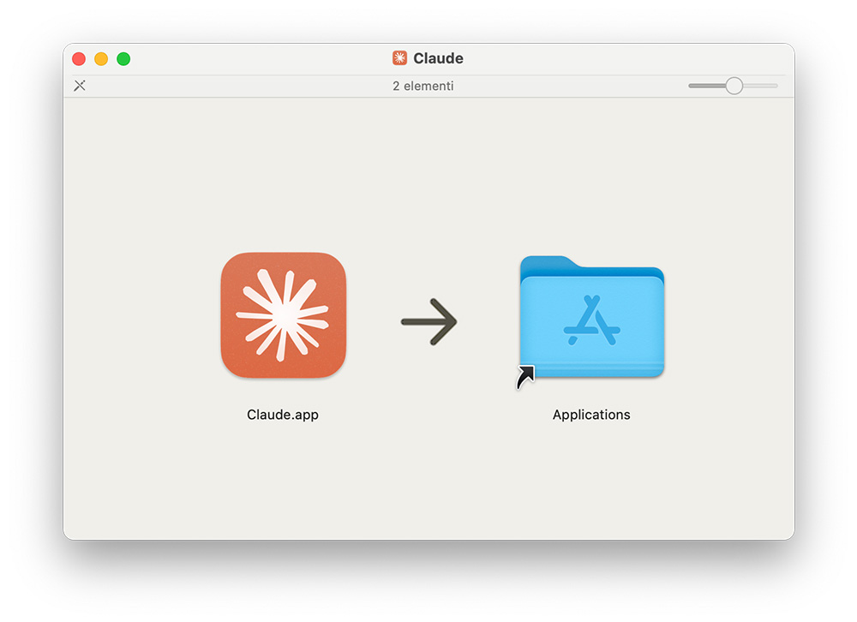The image size is (857, 622).
Task: Open the Applications folder shortcut
Action: tap(591, 318)
